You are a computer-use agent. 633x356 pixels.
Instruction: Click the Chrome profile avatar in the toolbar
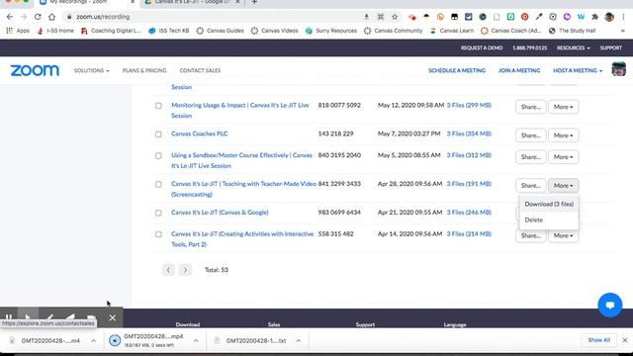click(x=609, y=17)
